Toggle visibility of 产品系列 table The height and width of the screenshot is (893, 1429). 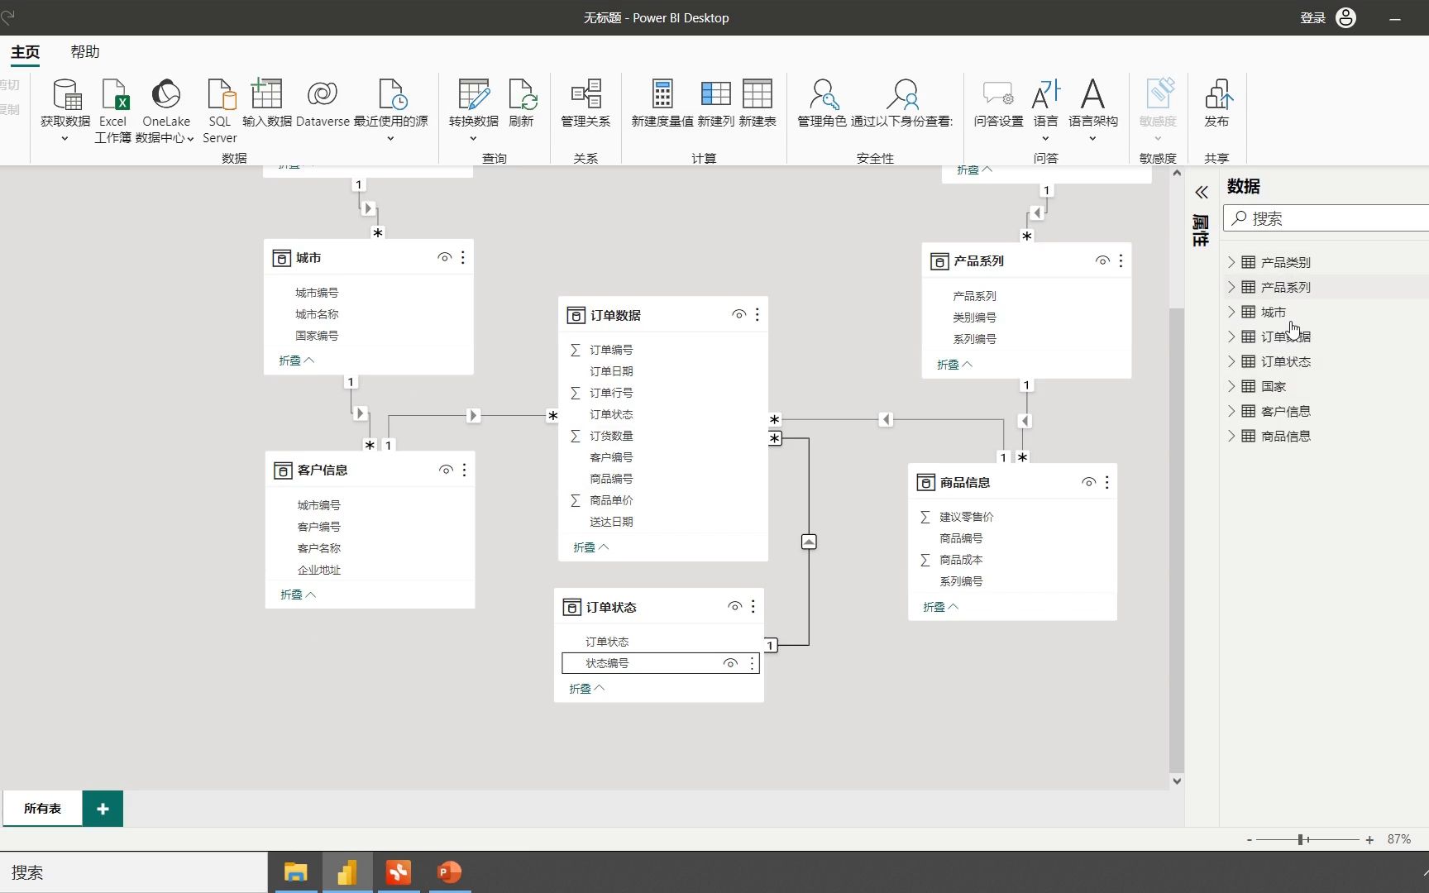[1103, 260]
